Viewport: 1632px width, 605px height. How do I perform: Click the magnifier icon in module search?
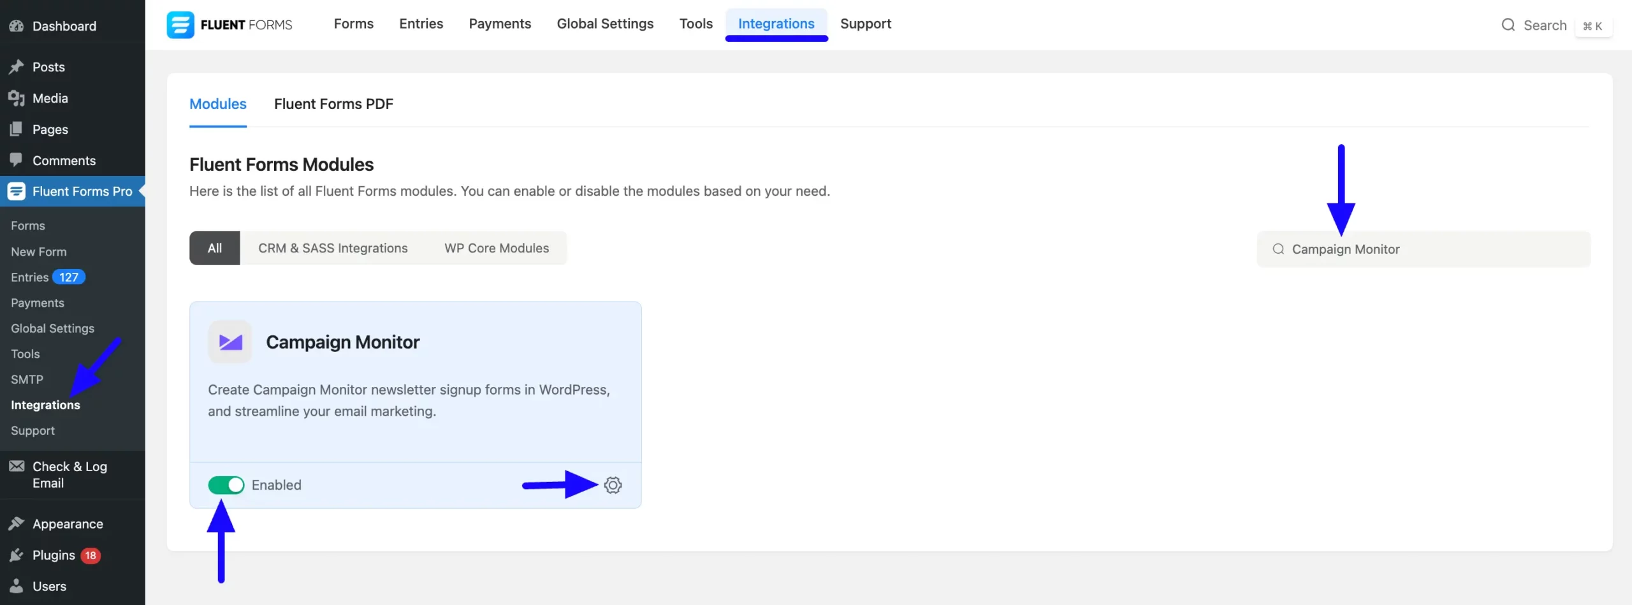point(1278,249)
